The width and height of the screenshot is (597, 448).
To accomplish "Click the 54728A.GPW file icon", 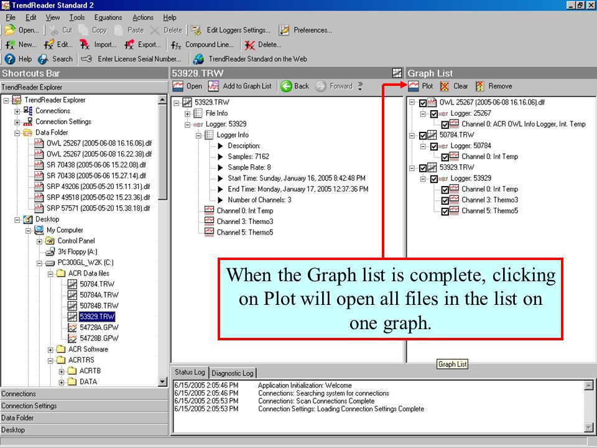I will (x=72, y=328).
